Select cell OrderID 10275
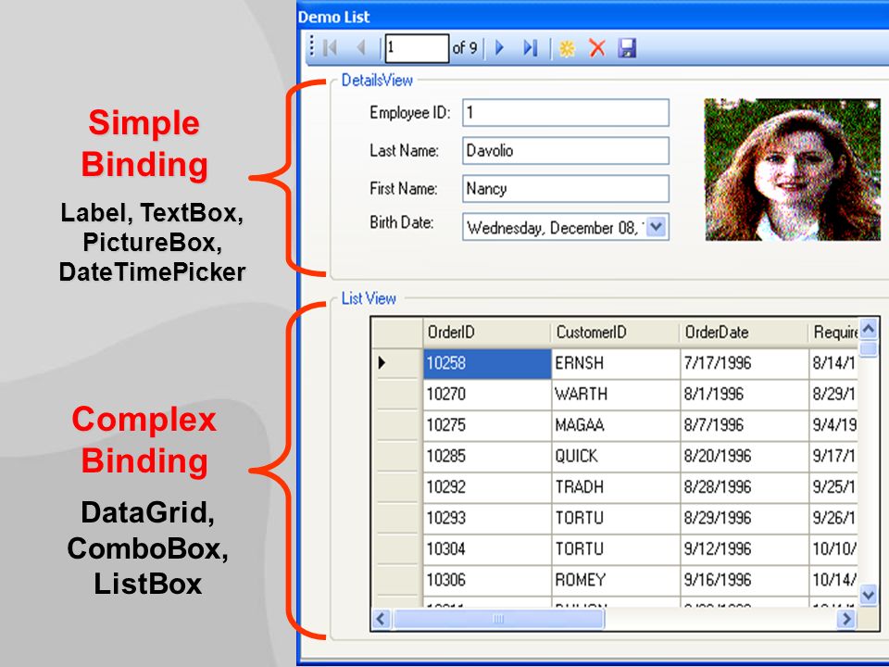 tap(487, 425)
